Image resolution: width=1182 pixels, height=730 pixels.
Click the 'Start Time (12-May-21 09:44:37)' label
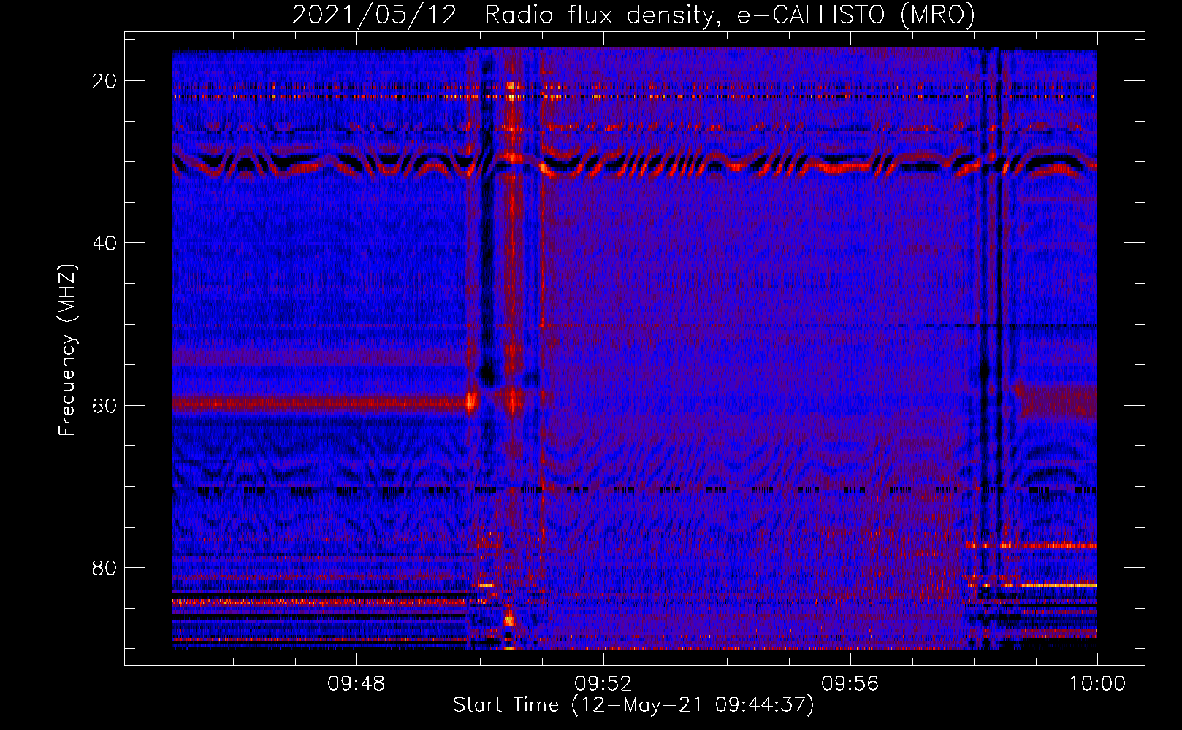point(633,705)
